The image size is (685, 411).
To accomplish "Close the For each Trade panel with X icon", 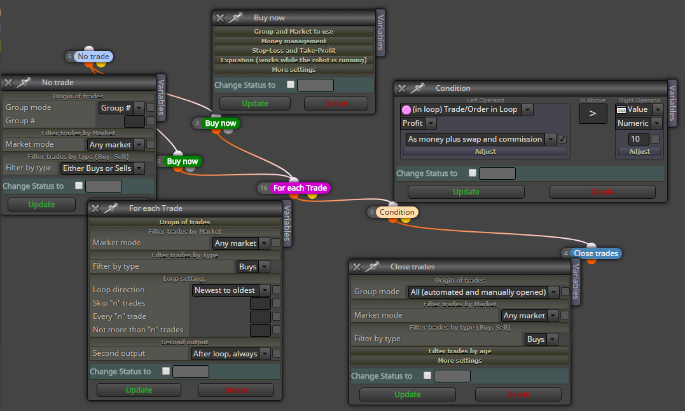I will [95, 208].
